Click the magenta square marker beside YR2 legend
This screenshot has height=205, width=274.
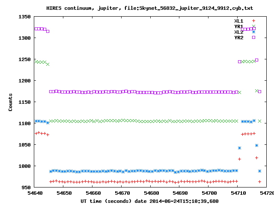(253, 37)
